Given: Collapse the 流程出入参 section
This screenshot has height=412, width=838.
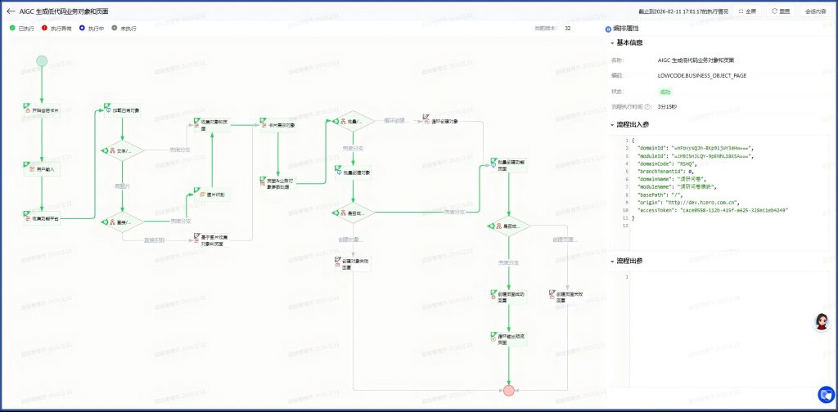Looking at the screenshot, I should (x=611, y=124).
